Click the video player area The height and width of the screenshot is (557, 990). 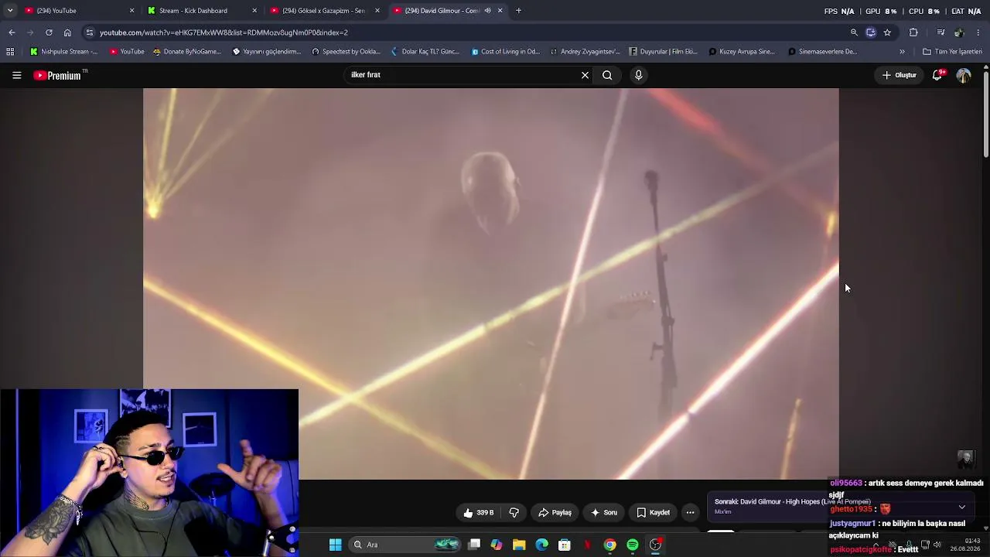point(490,283)
